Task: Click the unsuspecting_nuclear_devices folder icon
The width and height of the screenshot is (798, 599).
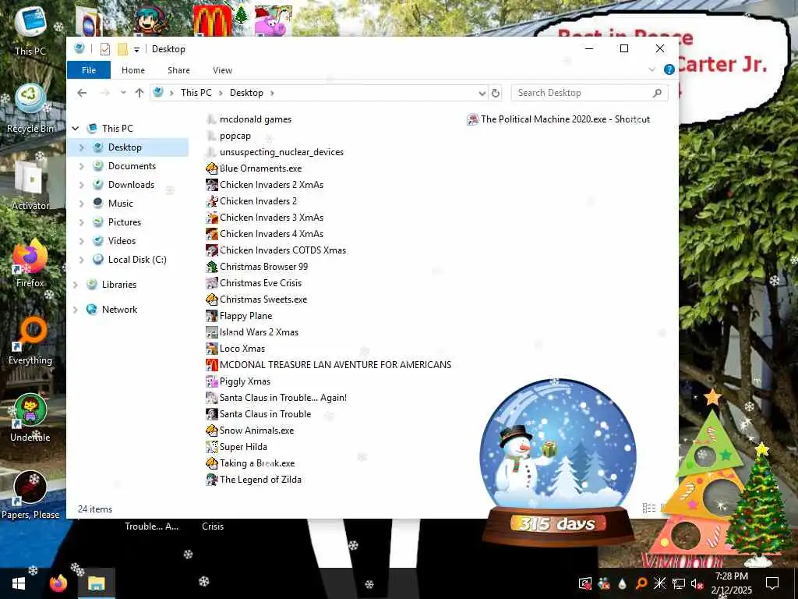Action: point(212,152)
